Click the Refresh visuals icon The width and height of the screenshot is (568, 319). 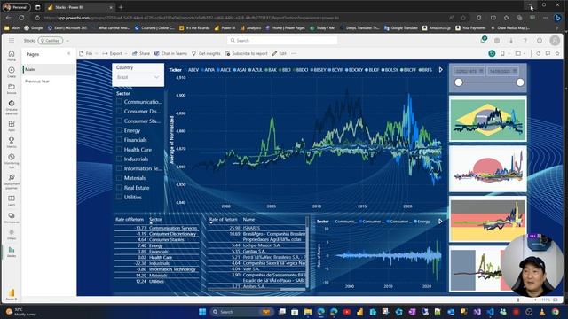[539, 53]
